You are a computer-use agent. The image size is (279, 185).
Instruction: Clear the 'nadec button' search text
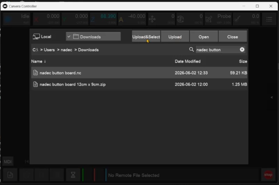tap(242, 50)
